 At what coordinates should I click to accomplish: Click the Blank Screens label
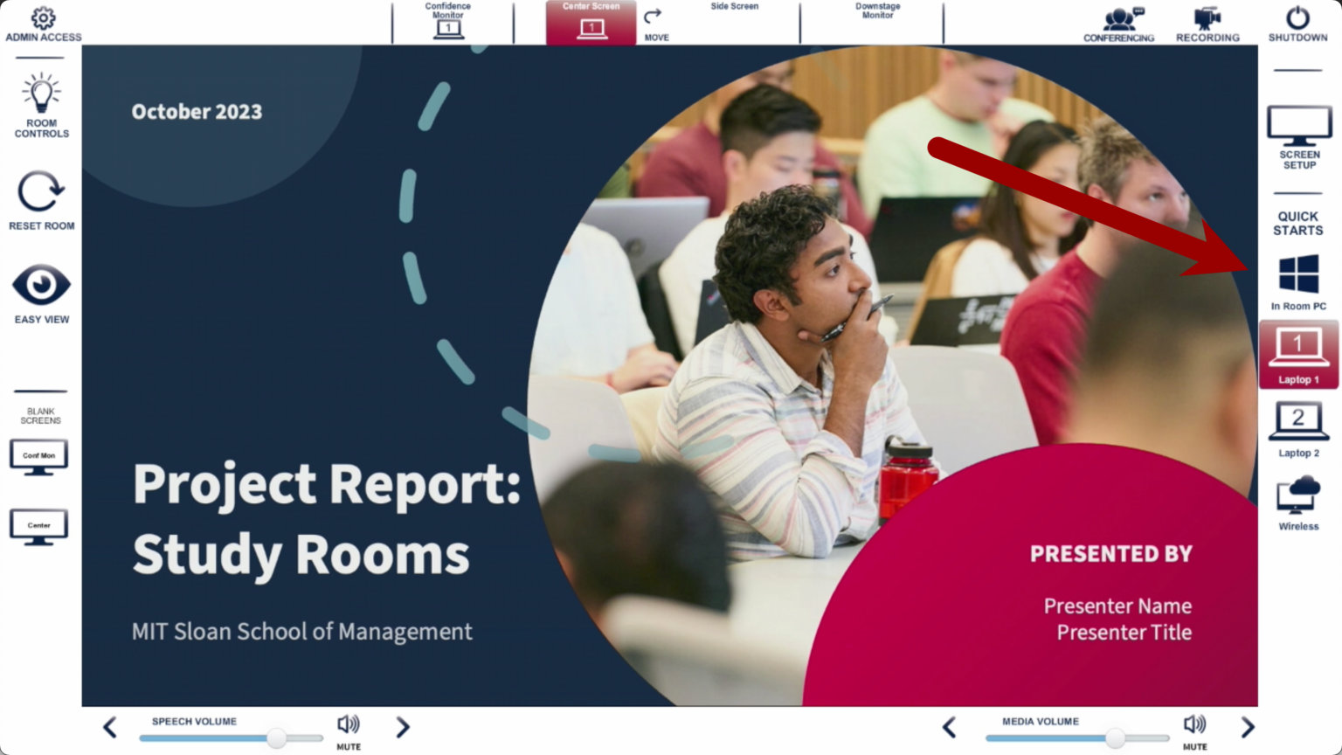[x=41, y=416]
